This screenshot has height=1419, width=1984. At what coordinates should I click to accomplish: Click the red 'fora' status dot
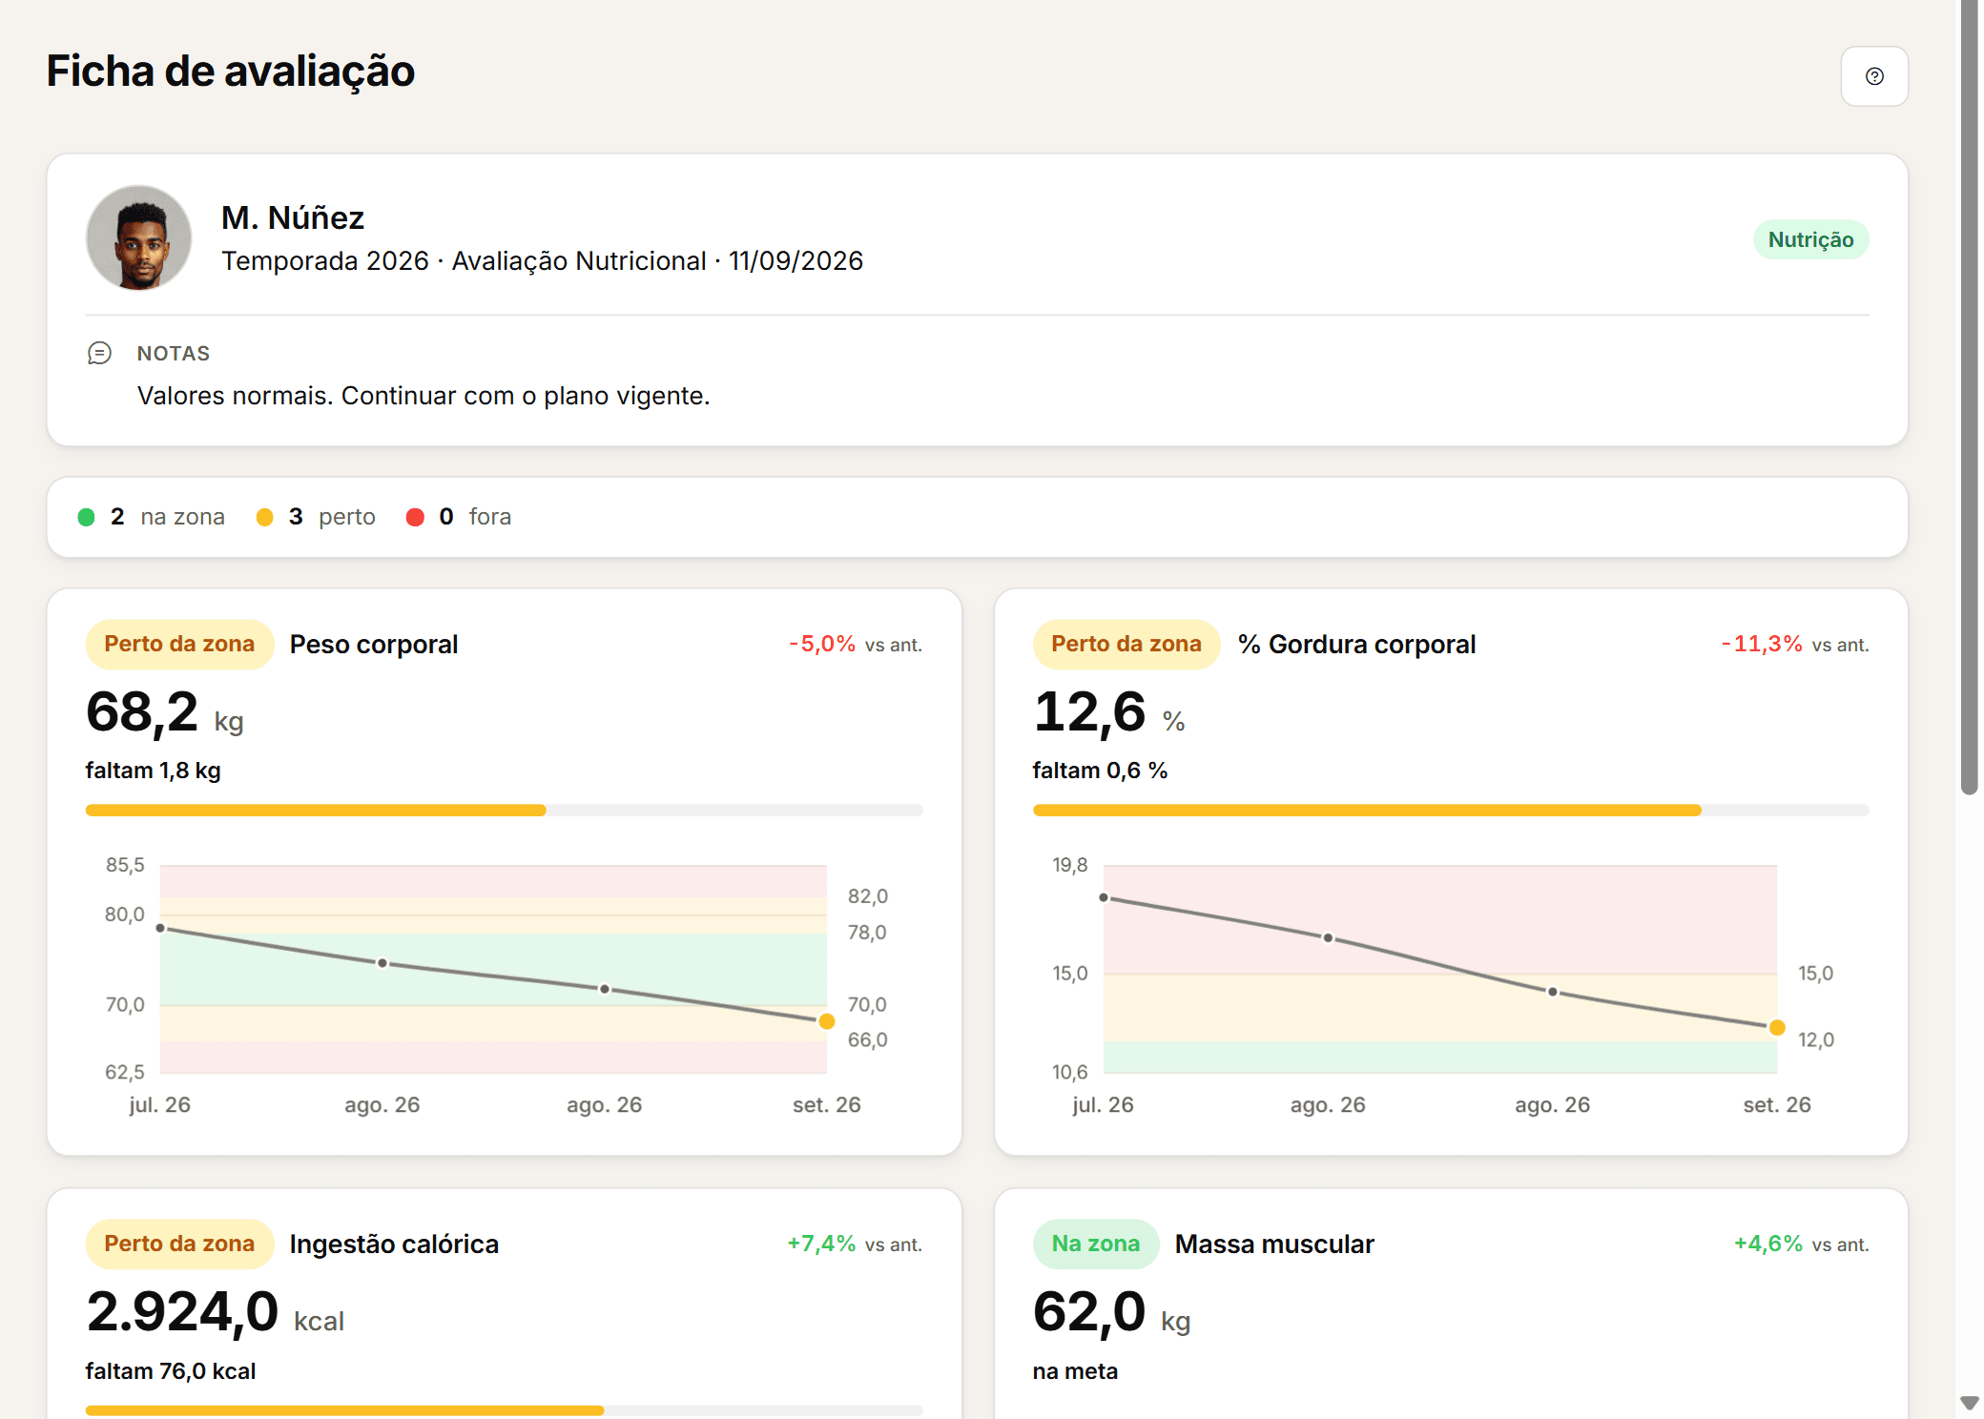415,517
